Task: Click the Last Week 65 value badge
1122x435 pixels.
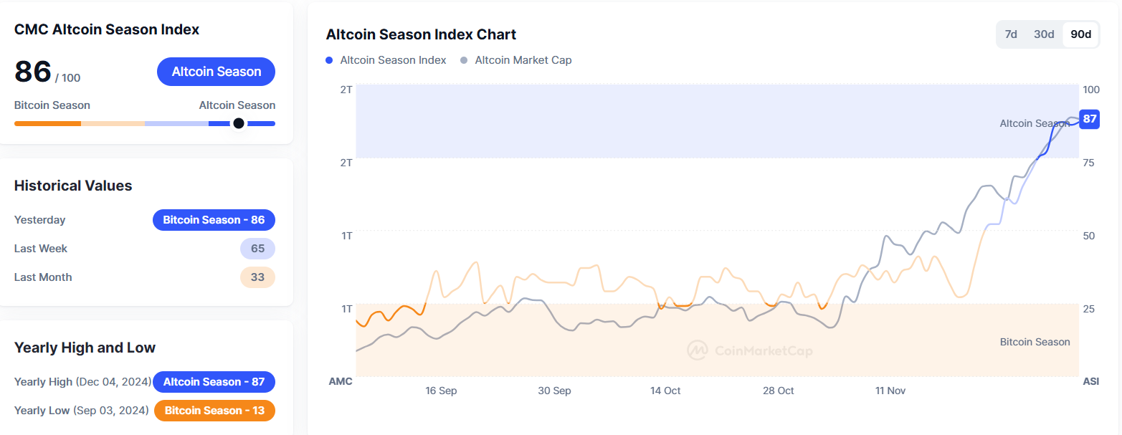Action: [x=257, y=249]
